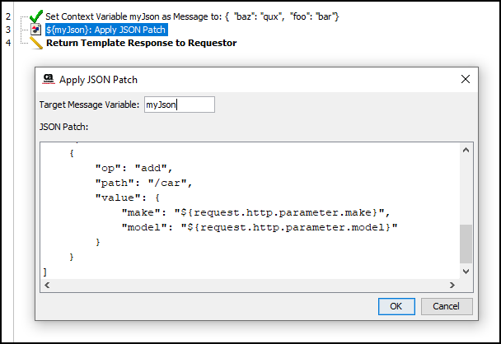The width and height of the screenshot is (501, 344).
Task: Click the CA logo in the dialog title bar
Action: click(x=49, y=79)
